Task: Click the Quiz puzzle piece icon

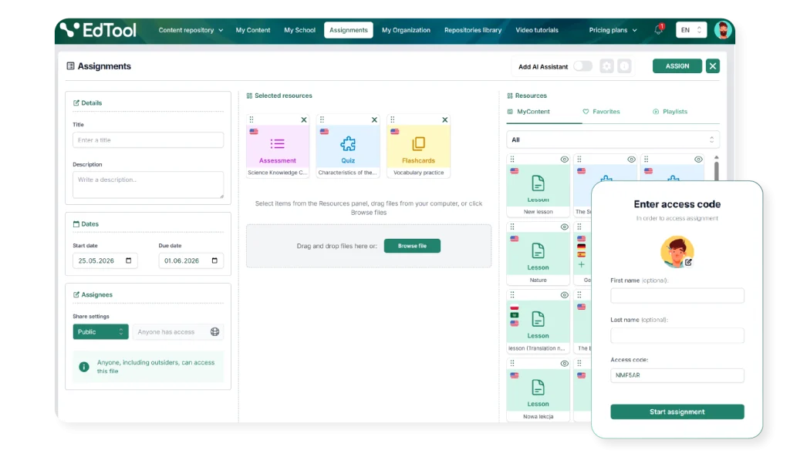Action: 348,144
